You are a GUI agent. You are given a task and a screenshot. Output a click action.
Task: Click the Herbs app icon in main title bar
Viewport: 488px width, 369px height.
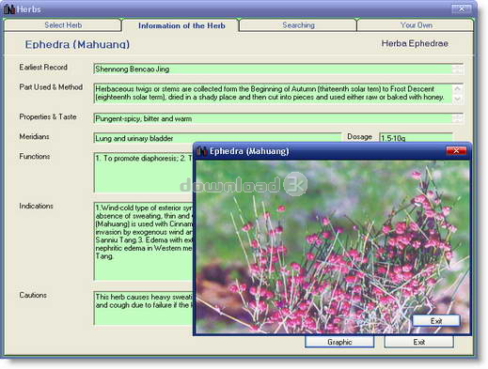(x=9, y=9)
